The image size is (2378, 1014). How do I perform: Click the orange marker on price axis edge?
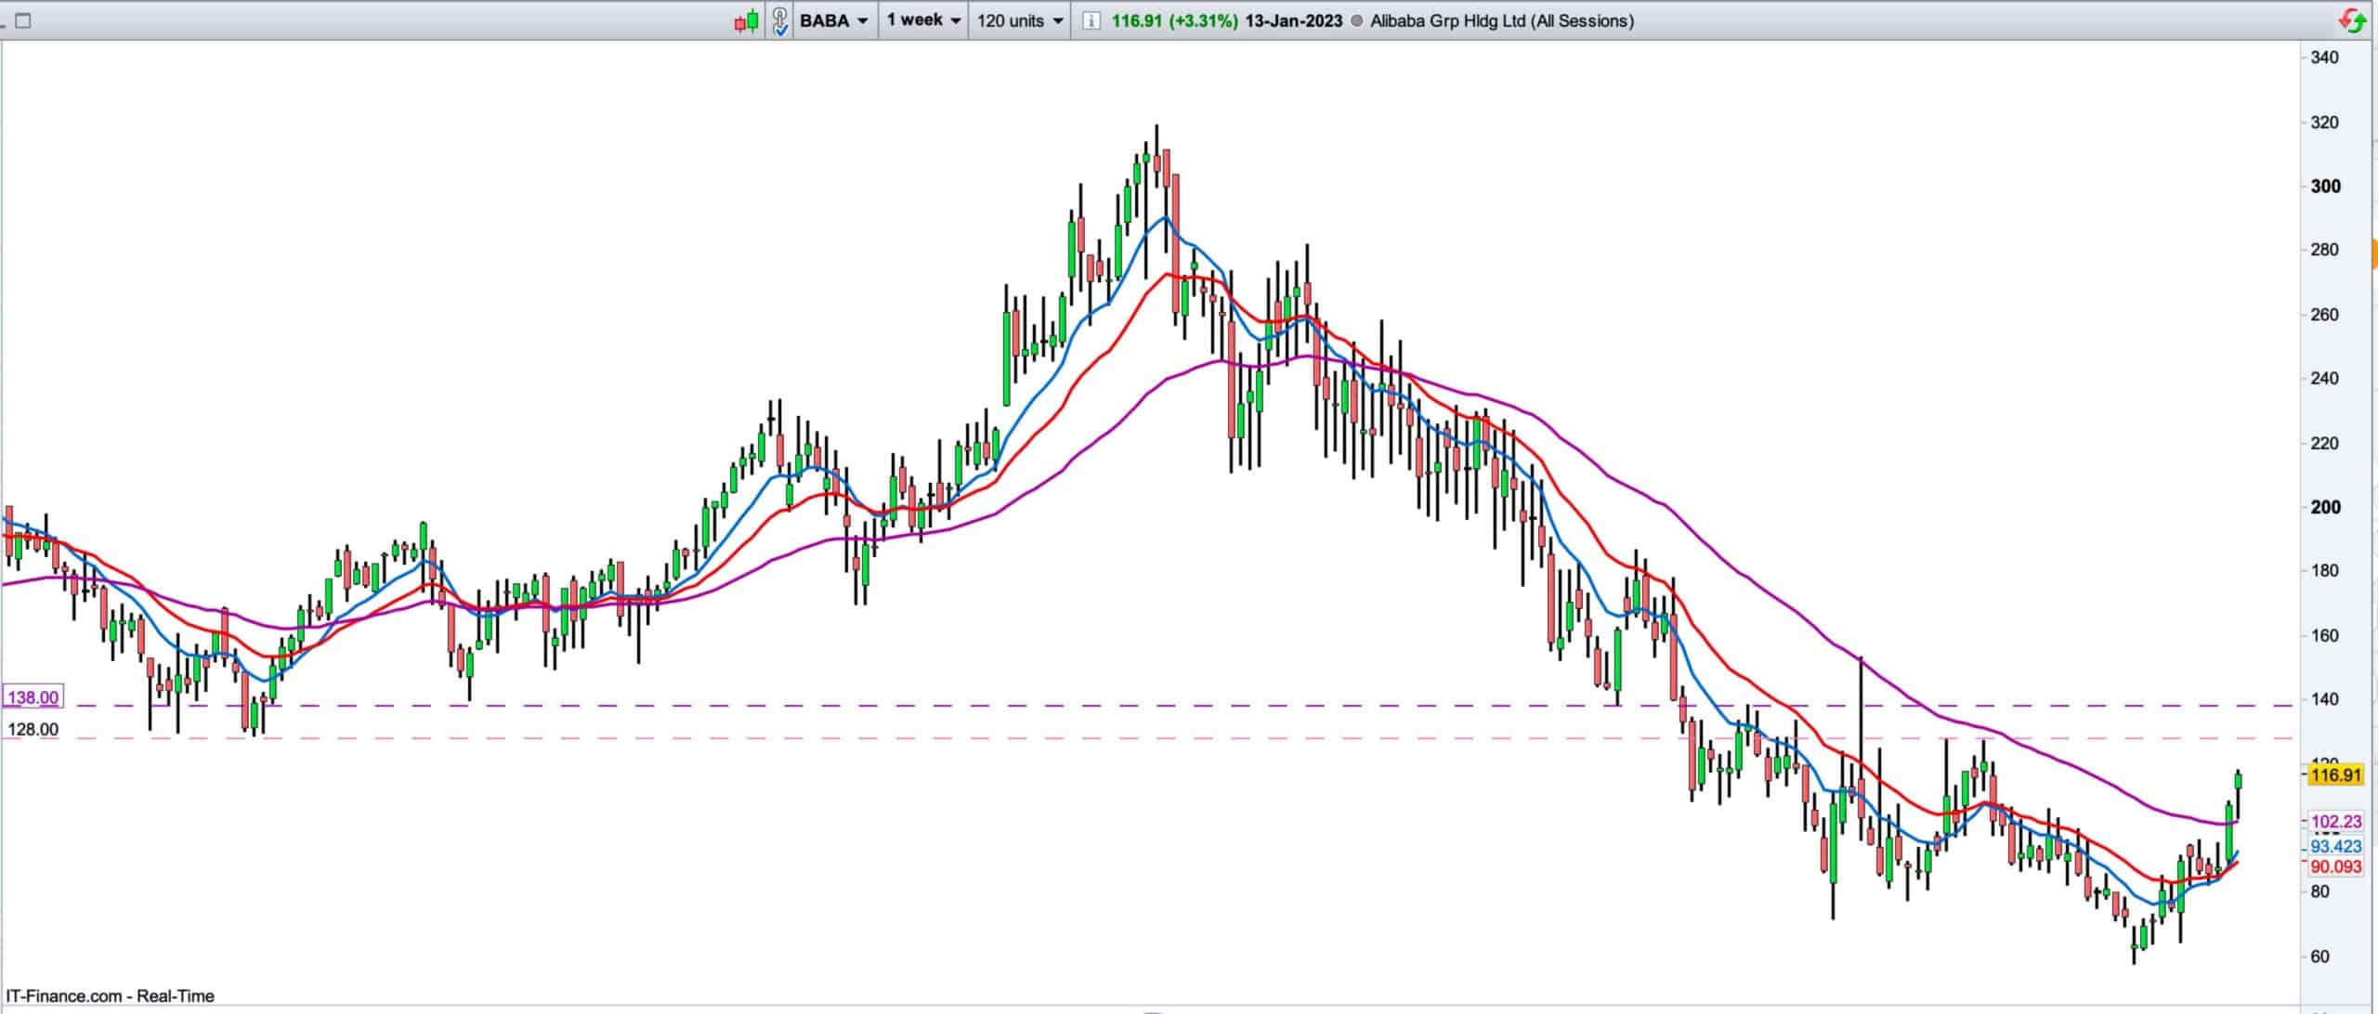click(2373, 253)
